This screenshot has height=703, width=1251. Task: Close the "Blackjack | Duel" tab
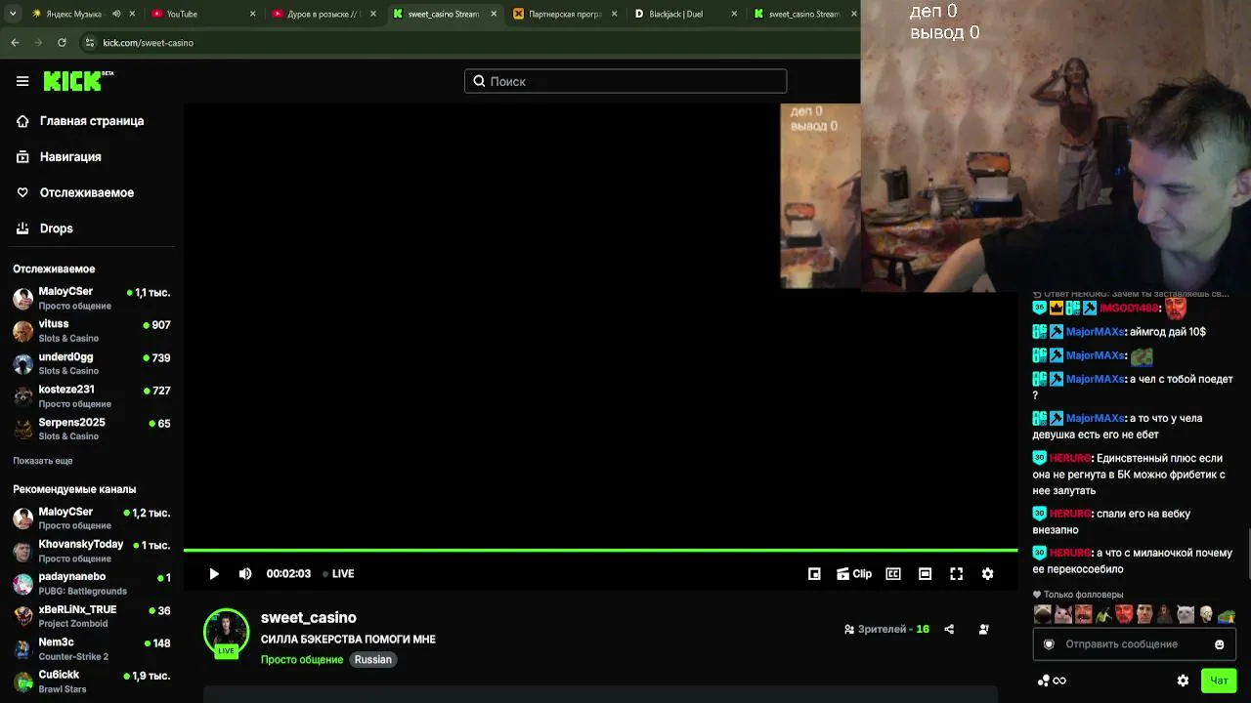tap(734, 14)
